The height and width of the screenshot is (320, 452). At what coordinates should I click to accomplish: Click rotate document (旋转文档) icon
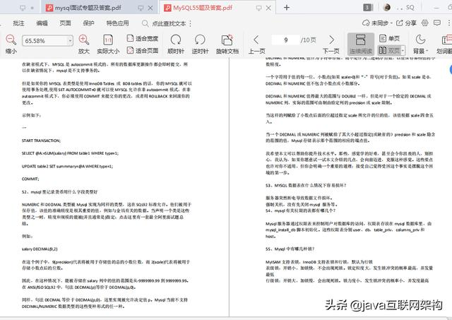click(227, 40)
